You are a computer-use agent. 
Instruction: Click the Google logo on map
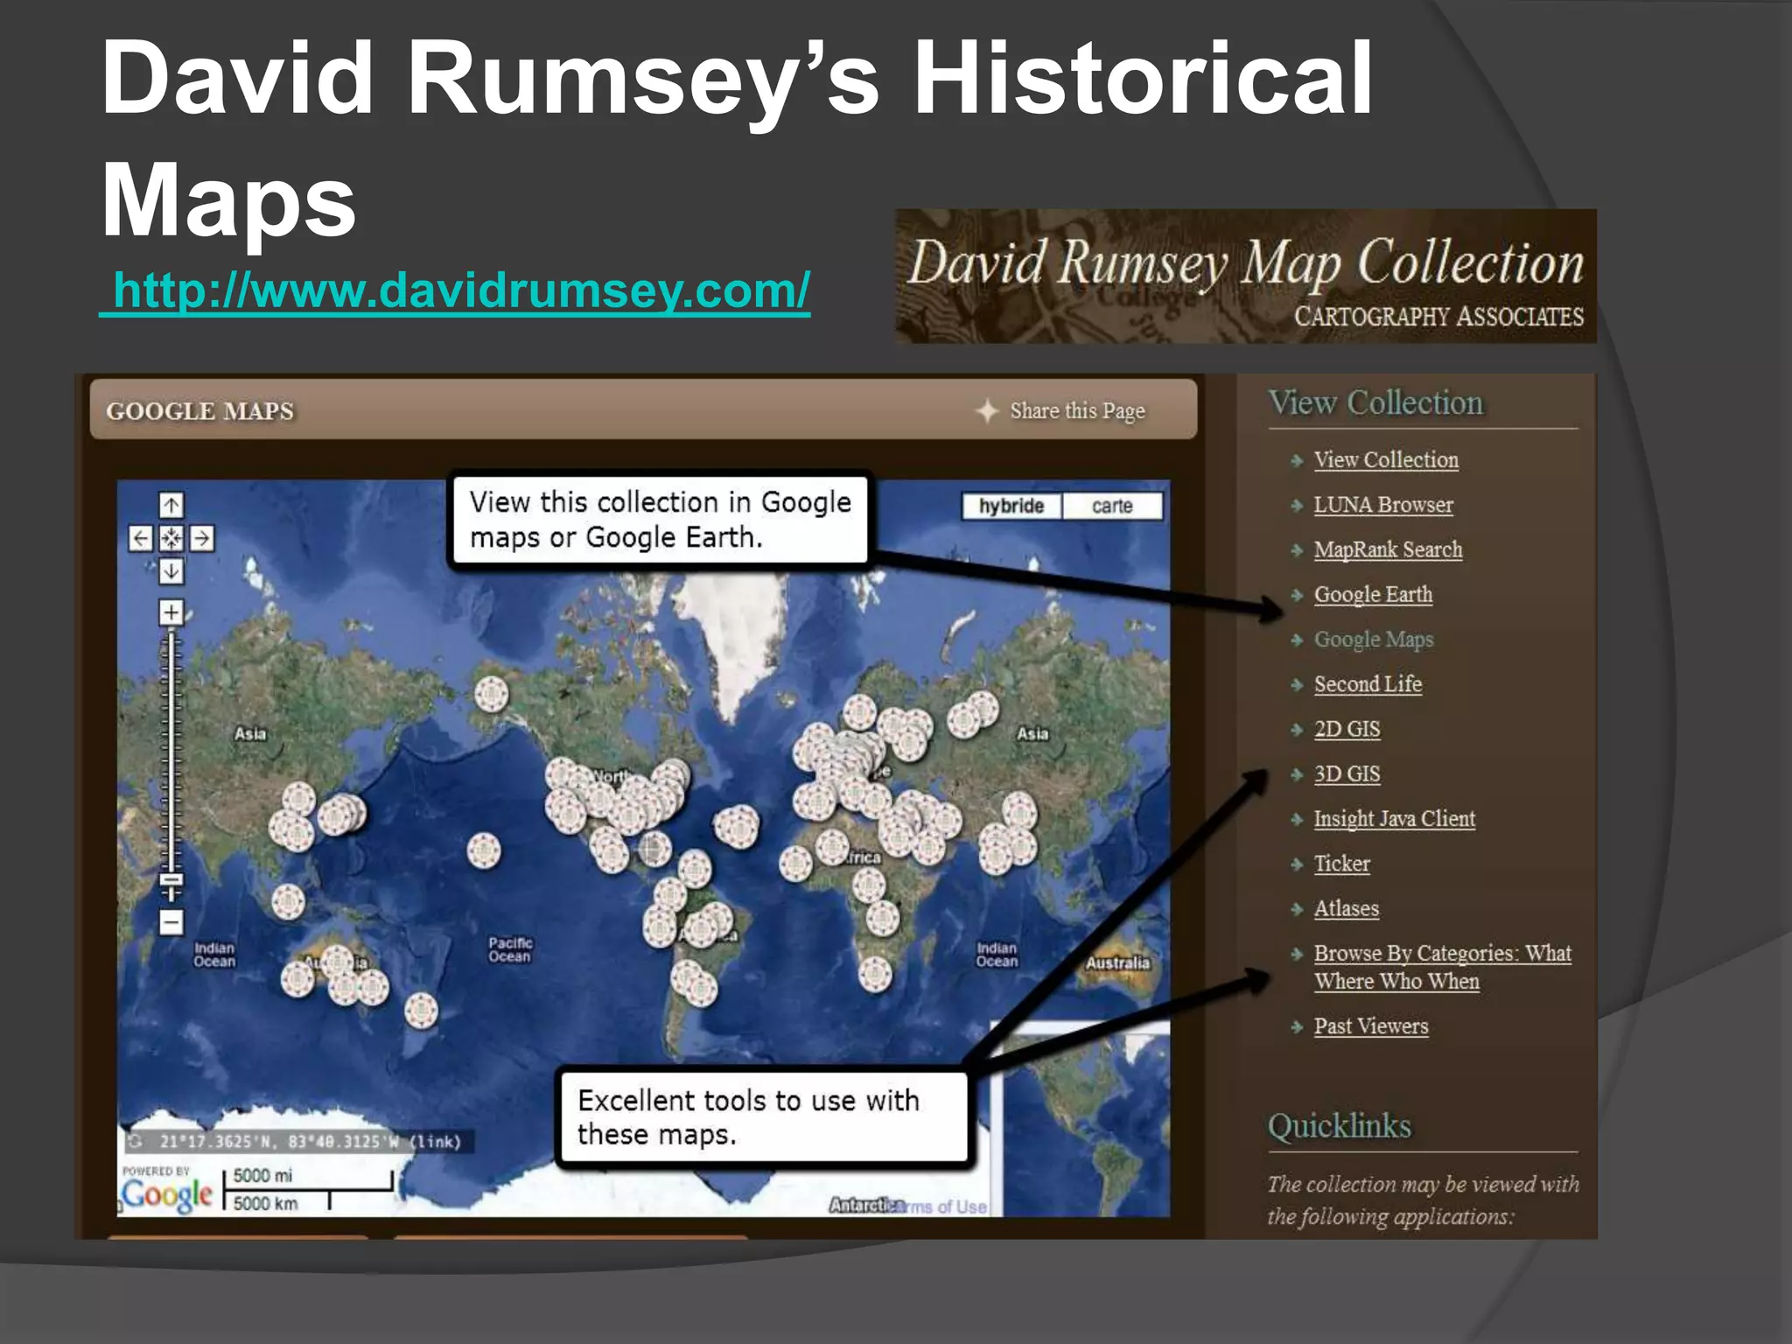166,1194
